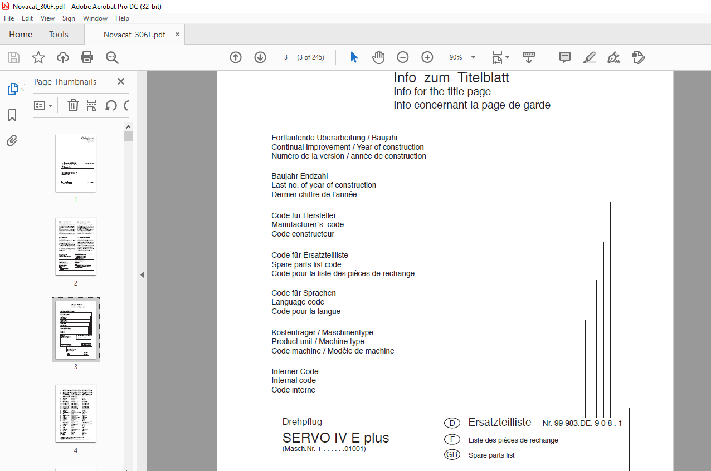The height and width of the screenshot is (471, 711).
Task: Show Page Thumbnails panel icon in sidebar
Action: (12, 89)
